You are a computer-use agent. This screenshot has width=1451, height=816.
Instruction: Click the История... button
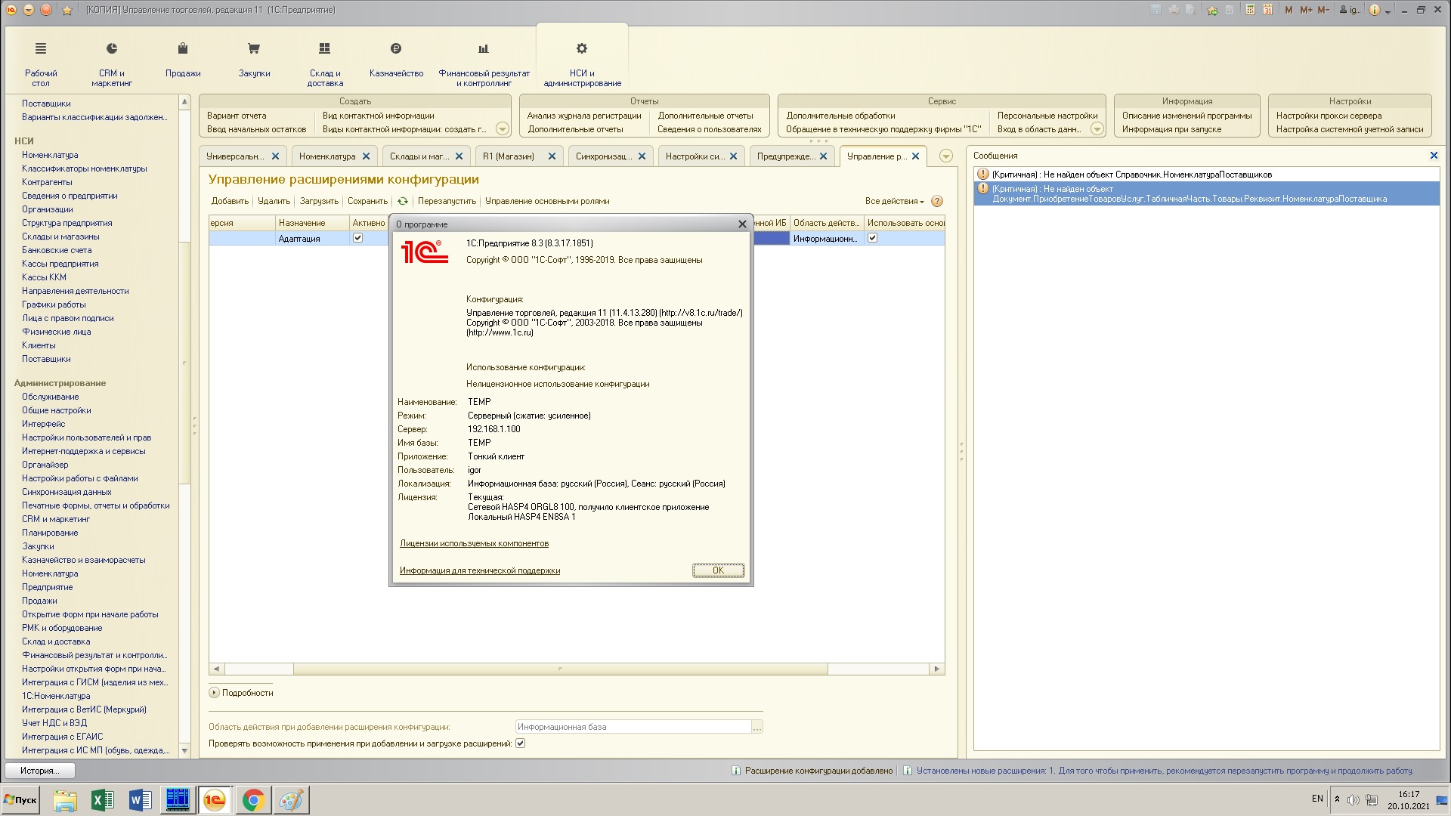(x=41, y=771)
